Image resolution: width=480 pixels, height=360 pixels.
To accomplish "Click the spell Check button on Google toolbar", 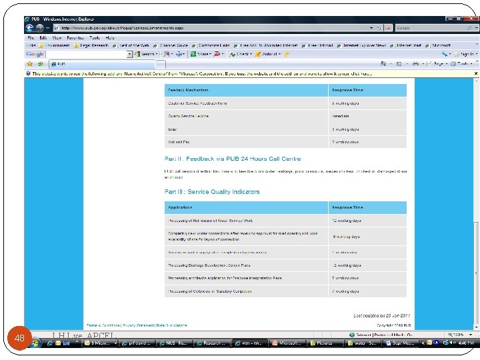I will (x=240, y=54).
